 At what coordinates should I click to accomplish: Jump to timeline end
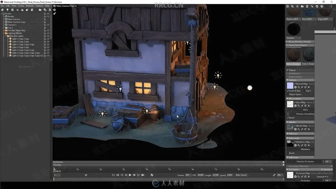(143, 175)
